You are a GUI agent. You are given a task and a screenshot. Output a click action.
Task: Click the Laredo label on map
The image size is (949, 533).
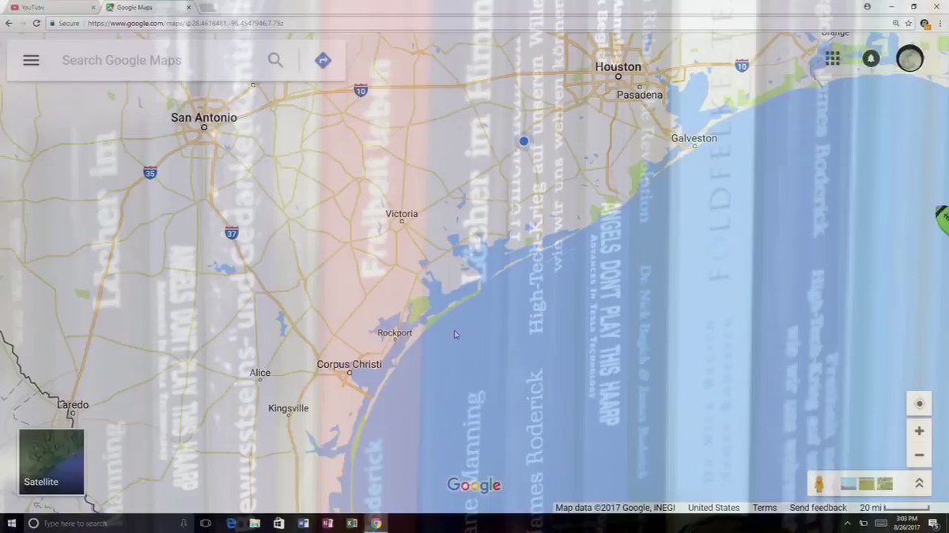[x=74, y=404]
